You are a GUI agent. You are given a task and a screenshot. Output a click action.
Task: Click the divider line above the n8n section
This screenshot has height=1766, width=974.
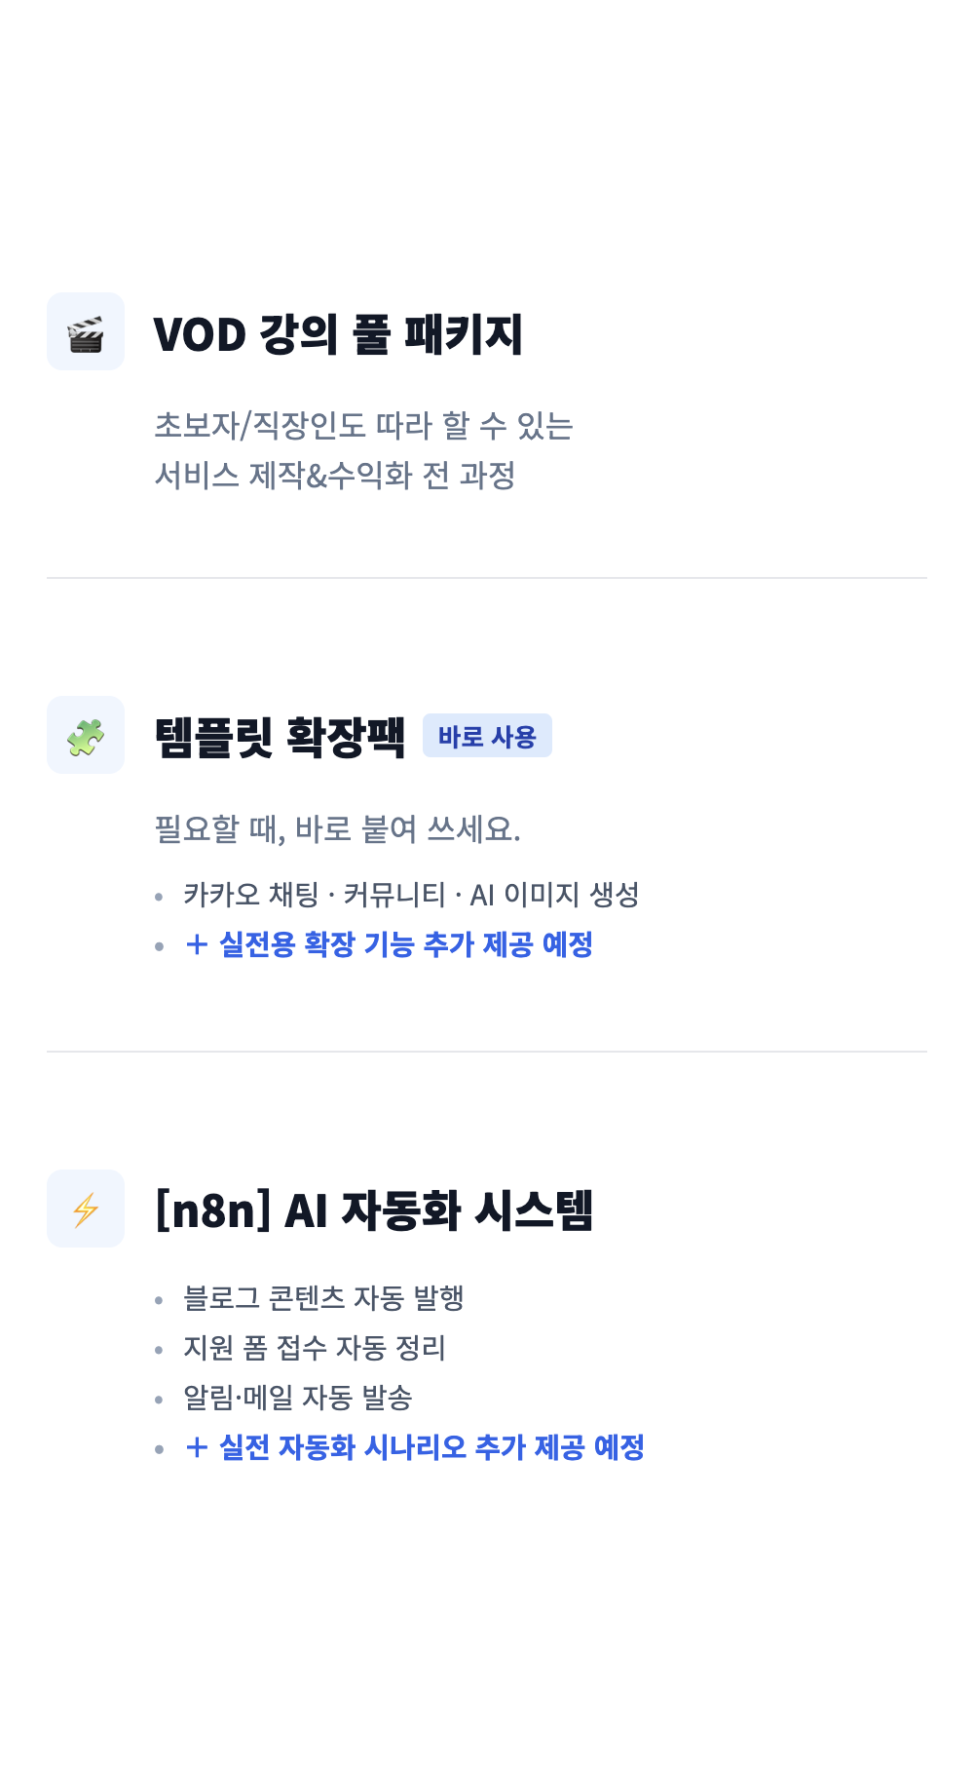coord(487,1052)
